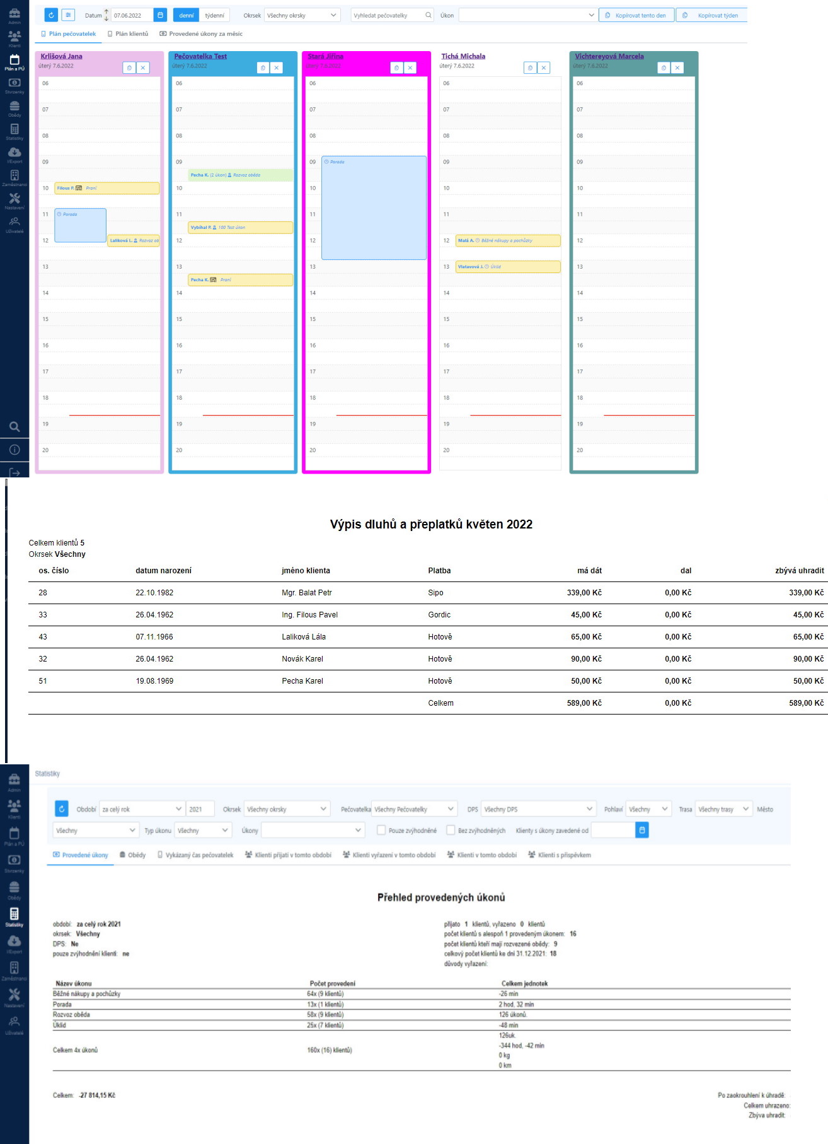Open Uživatelé in the planner screen sidebar
The width and height of the screenshot is (828, 1144).
[x=14, y=225]
